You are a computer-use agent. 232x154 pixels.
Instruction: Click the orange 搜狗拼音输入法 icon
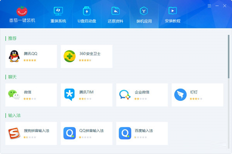(14, 133)
